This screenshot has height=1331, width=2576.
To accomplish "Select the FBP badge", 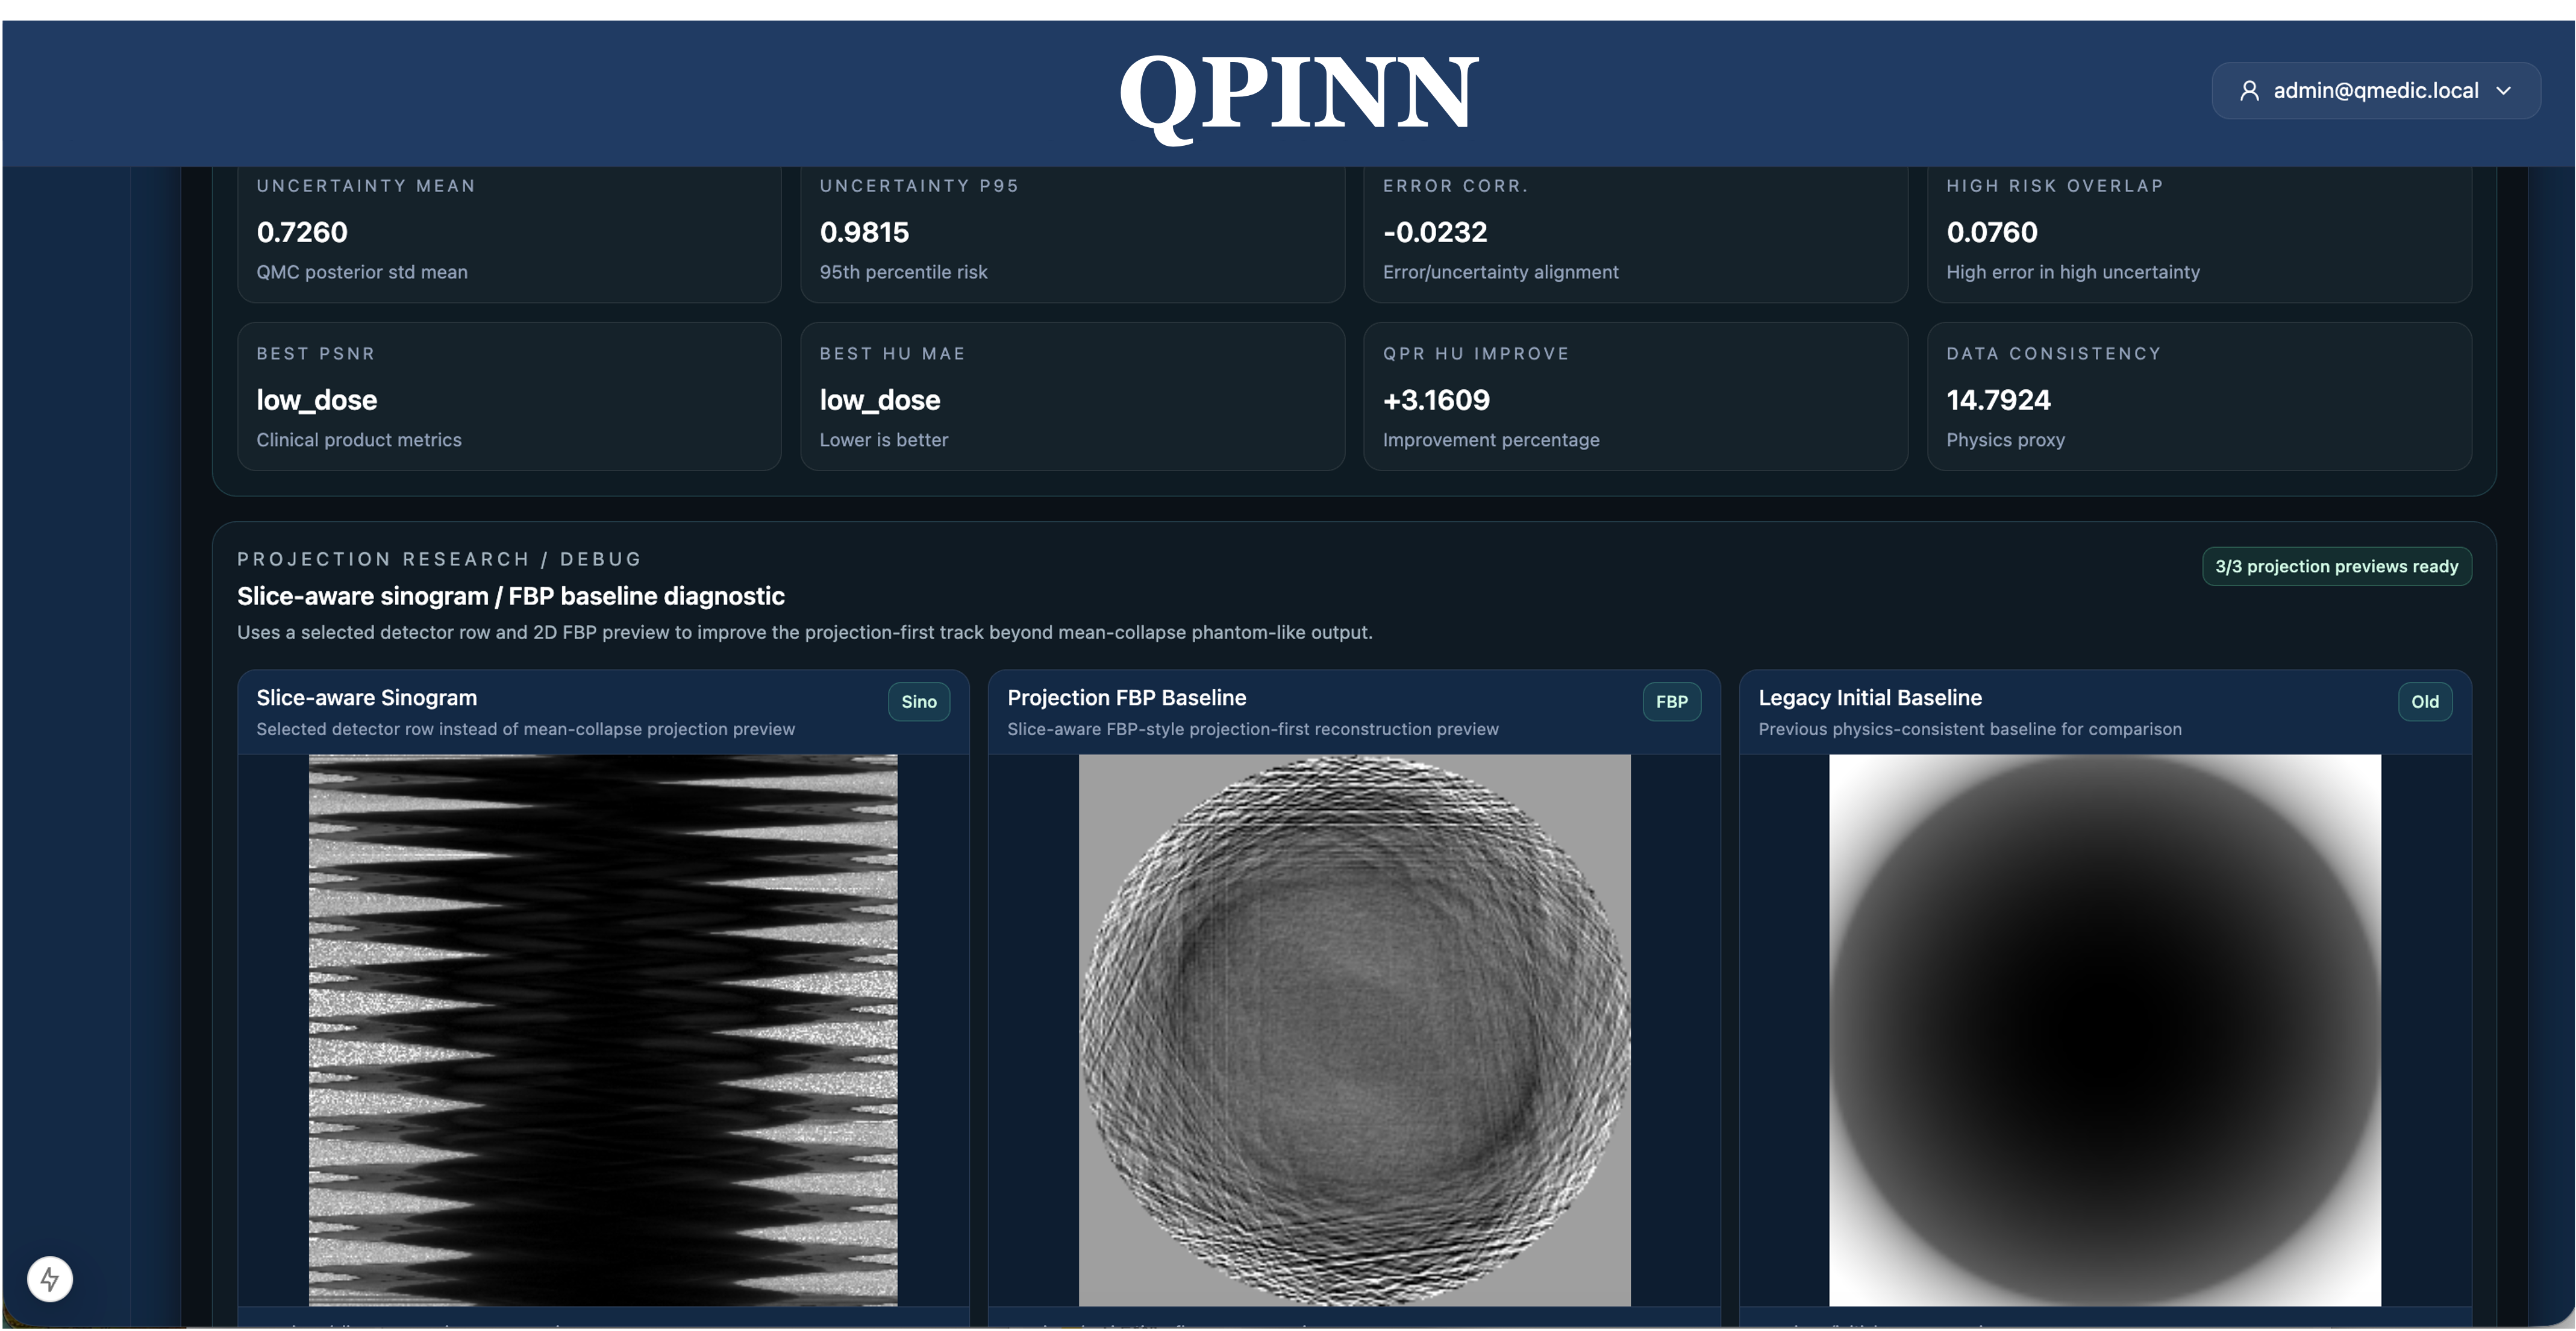I will pyautogui.click(x=1671, y=701).
